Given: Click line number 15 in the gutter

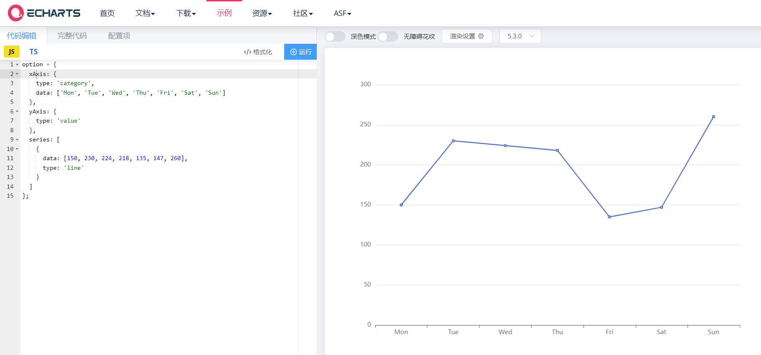Looking at the screenshot, I should (10, 196).
